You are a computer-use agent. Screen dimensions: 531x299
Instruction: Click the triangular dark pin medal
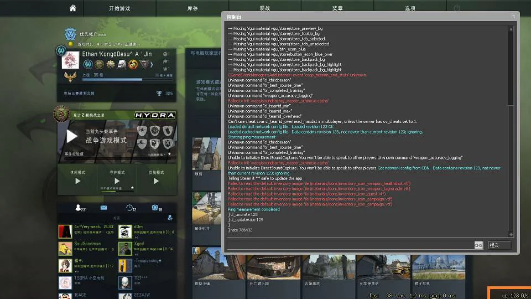pyautogui.click(x=144, y=64)
